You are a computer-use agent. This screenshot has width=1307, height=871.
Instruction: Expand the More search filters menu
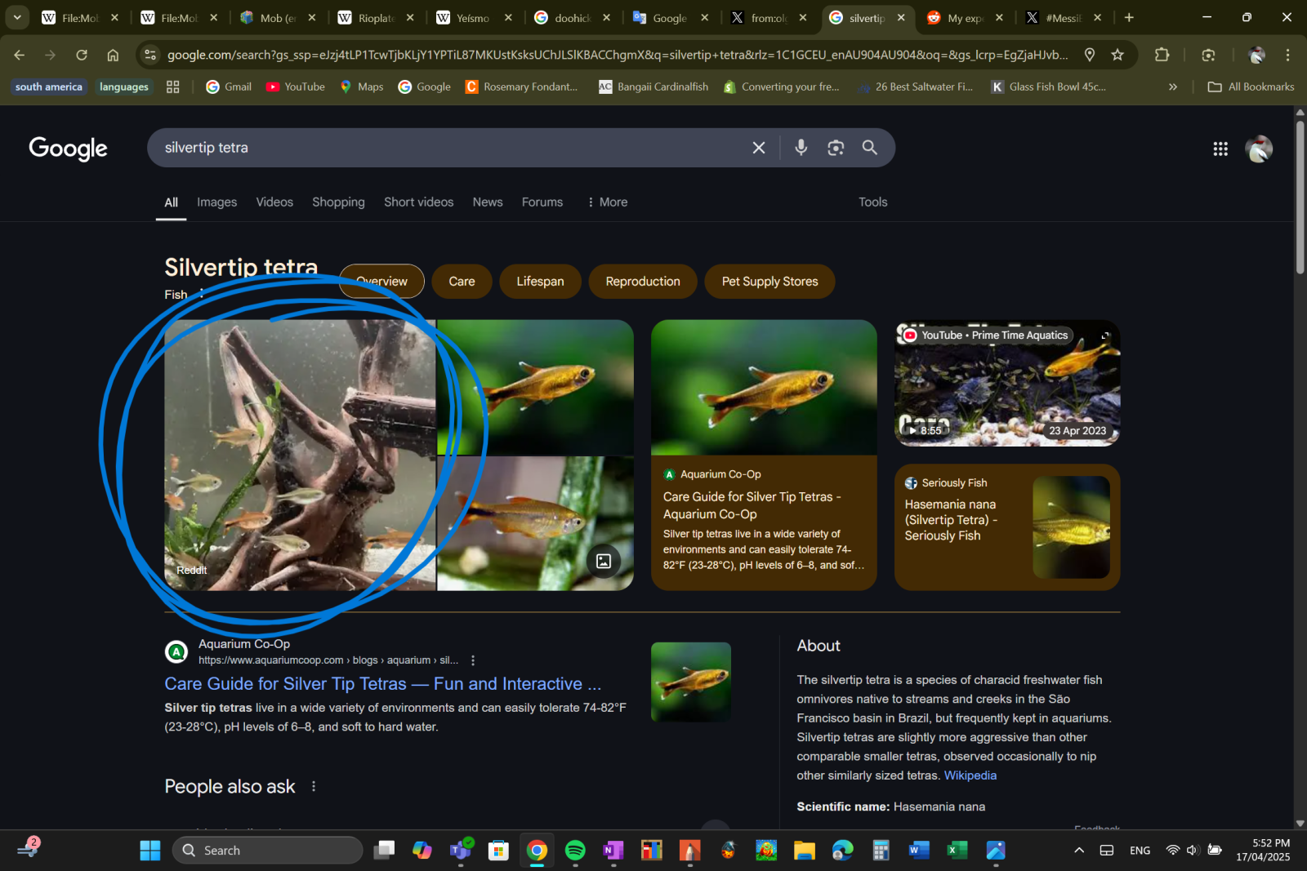pyautogui.click(x=607, y=202)
